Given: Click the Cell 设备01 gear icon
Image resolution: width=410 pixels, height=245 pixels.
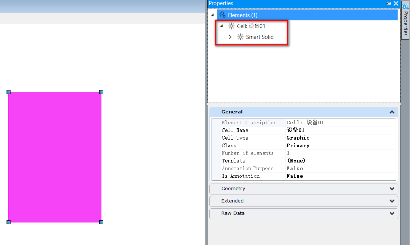Looking at the screenshot, I should click(x=231, y=26).
